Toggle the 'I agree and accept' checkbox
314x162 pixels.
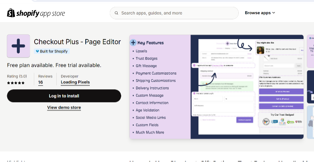(194, 66)
